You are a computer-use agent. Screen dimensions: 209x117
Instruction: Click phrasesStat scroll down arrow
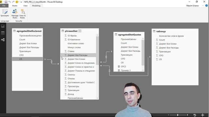[x=97, y=98]
